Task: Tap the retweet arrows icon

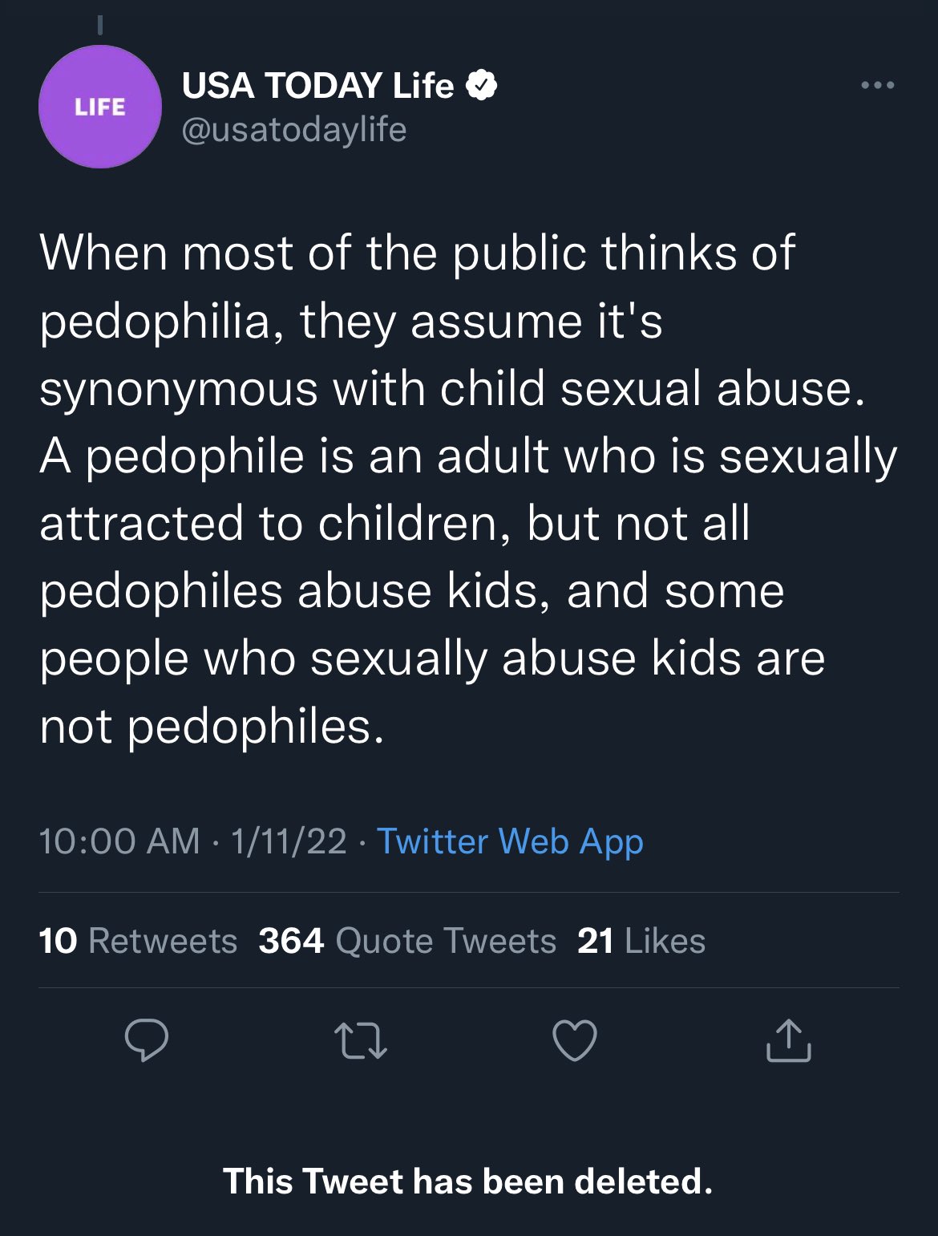Action: 360,1040
